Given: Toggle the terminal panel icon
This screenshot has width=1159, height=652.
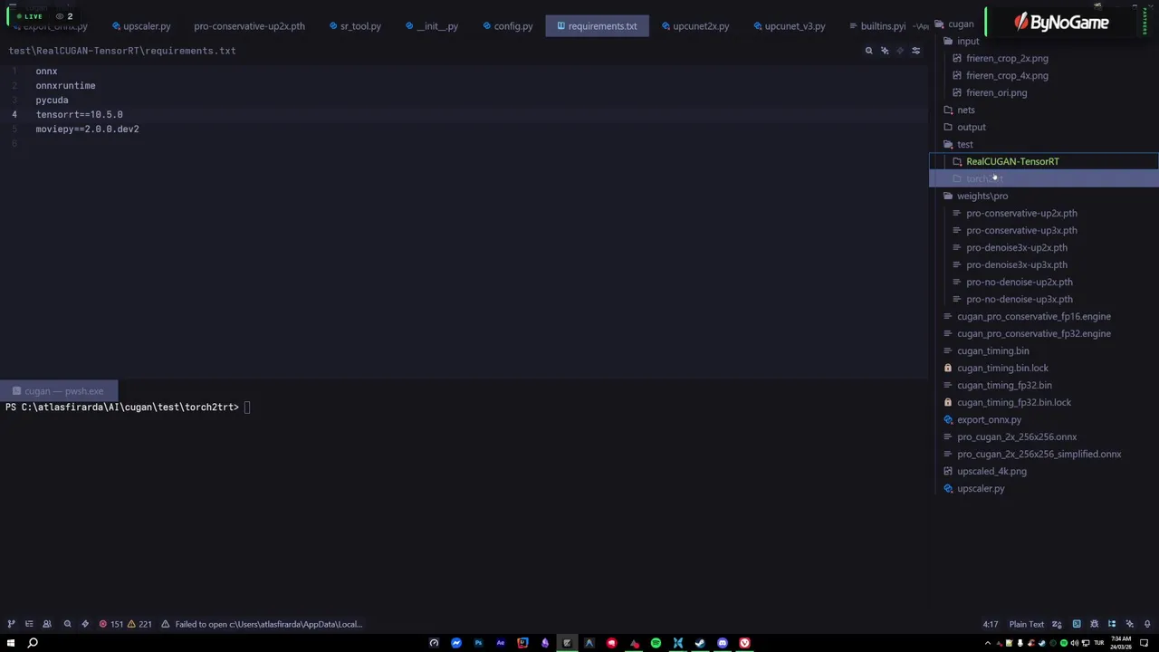Looking at the screenshot, I should pyautogui.click(x=1077, y=624).
